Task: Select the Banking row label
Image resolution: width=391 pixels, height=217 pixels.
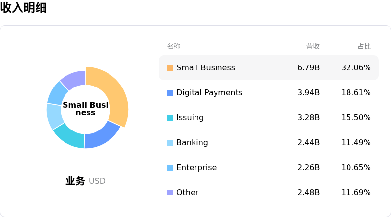Action: click(x=192, y=142)
